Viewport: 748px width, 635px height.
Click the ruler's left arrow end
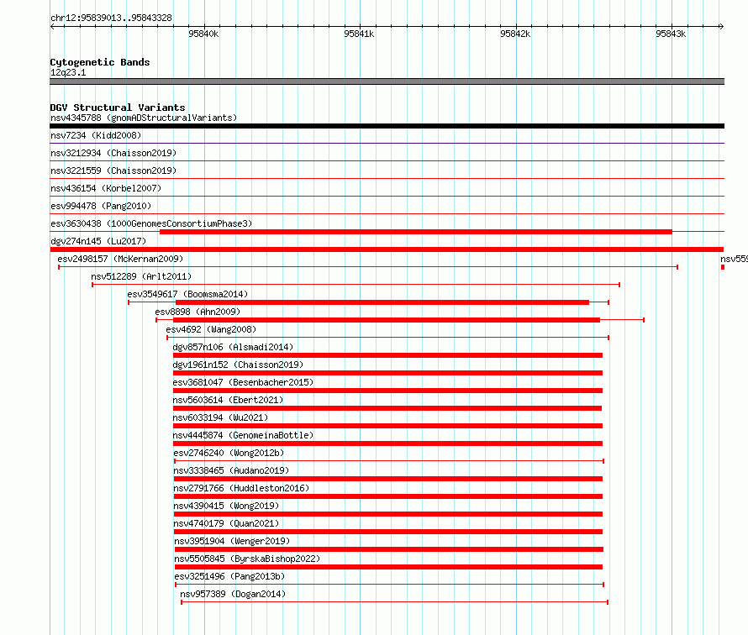tap(52, 27)
